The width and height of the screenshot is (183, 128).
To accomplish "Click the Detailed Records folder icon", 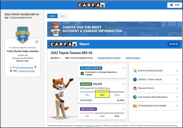I will (x=135, y=106).
